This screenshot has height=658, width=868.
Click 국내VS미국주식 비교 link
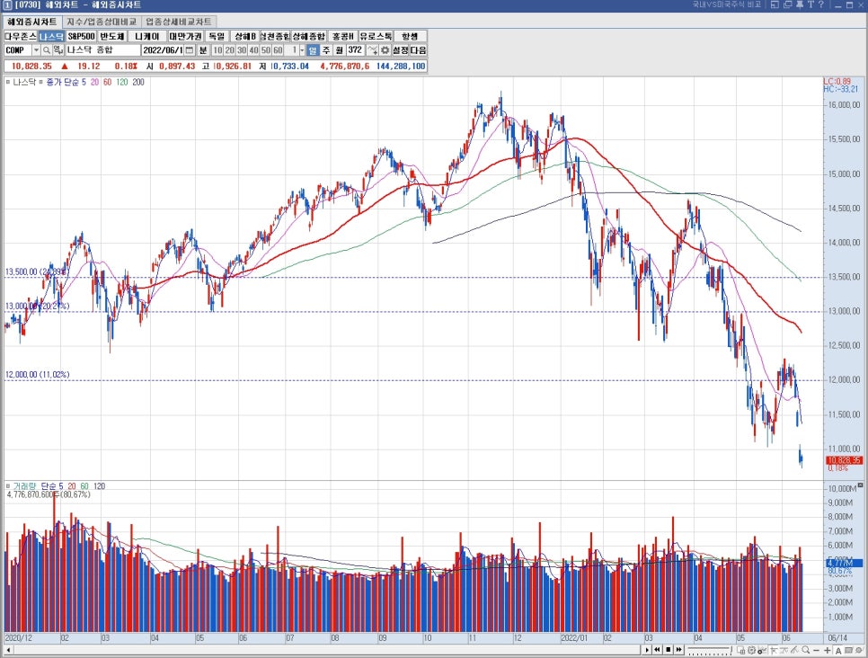point(727,4)
